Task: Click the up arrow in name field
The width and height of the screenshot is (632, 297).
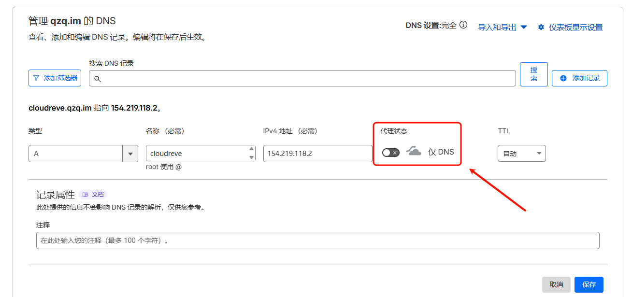Action: tap(251, 149)
